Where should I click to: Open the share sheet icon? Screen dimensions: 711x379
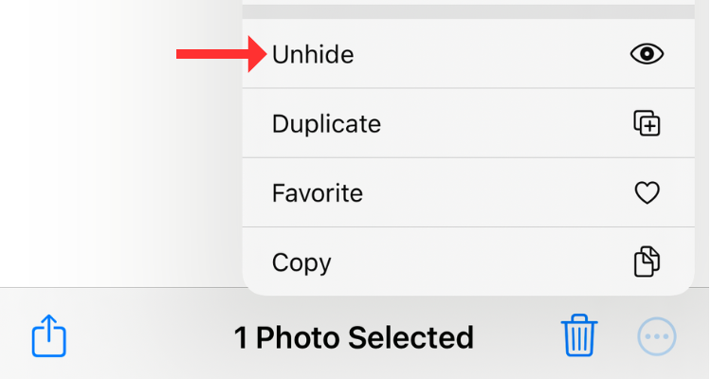coord(49,336)
